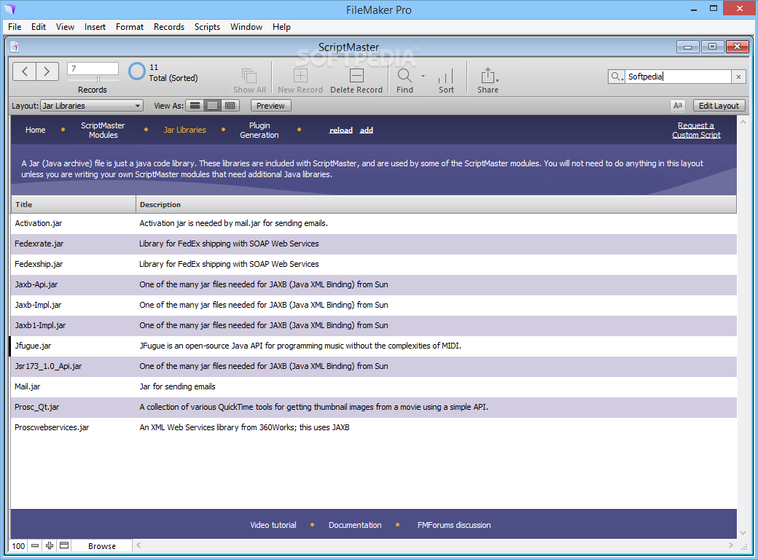758x560 pixels.
Task: Select the Jaxb-Api.jar record
Action: [x=374, y=284]
